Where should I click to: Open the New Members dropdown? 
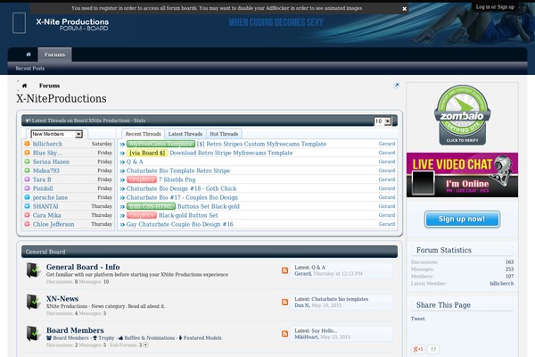tap(56, 134)
